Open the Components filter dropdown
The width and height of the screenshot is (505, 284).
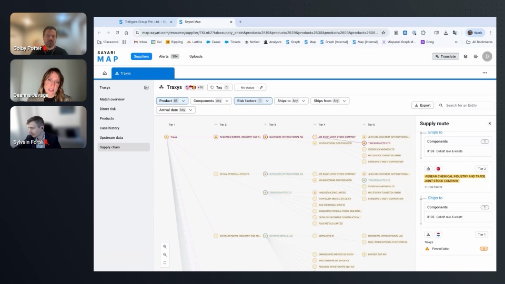211,101
